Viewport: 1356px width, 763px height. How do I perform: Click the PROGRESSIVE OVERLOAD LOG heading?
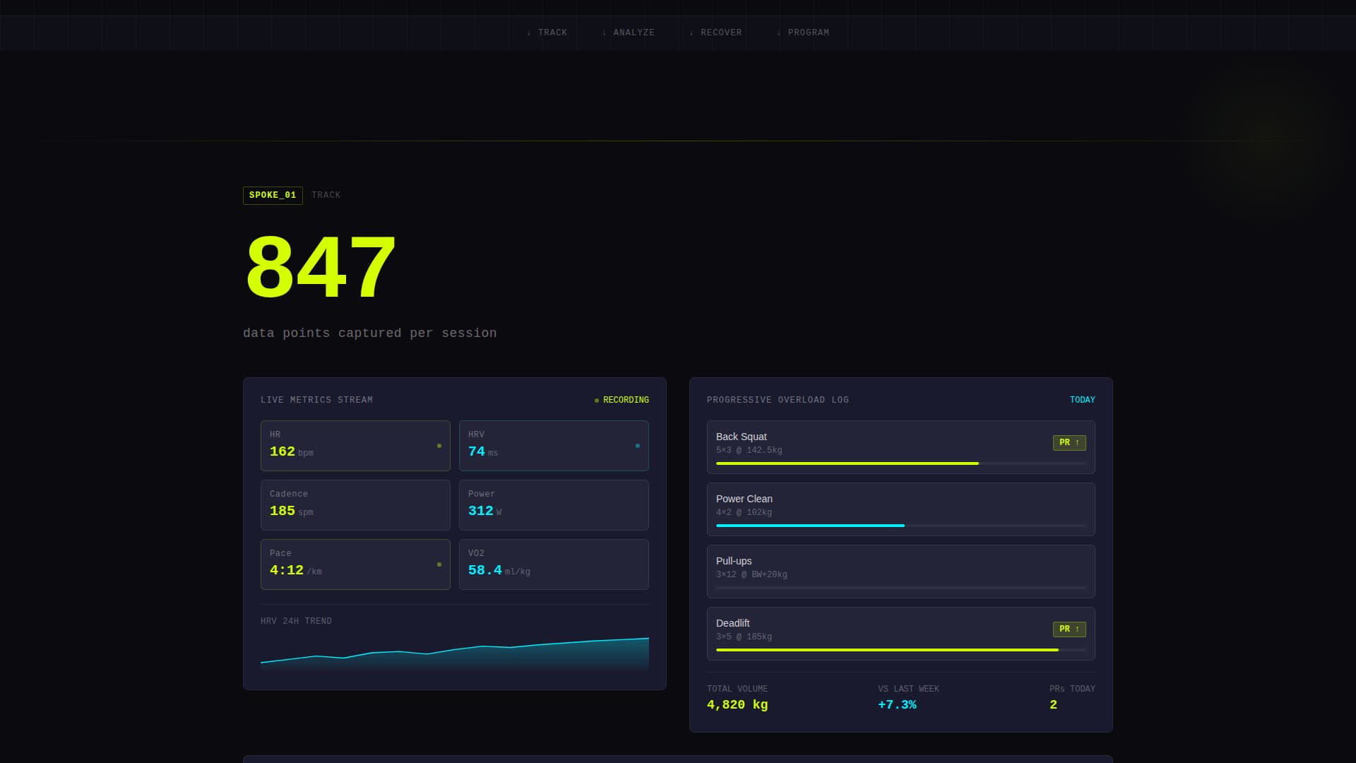click(778, 400)
